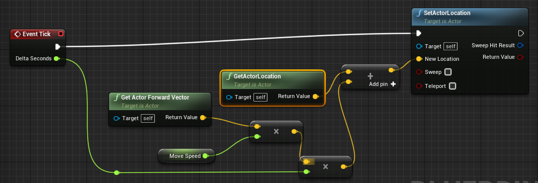Select the GetActorLocation node header
538x183 pixels.
[273, 79]
